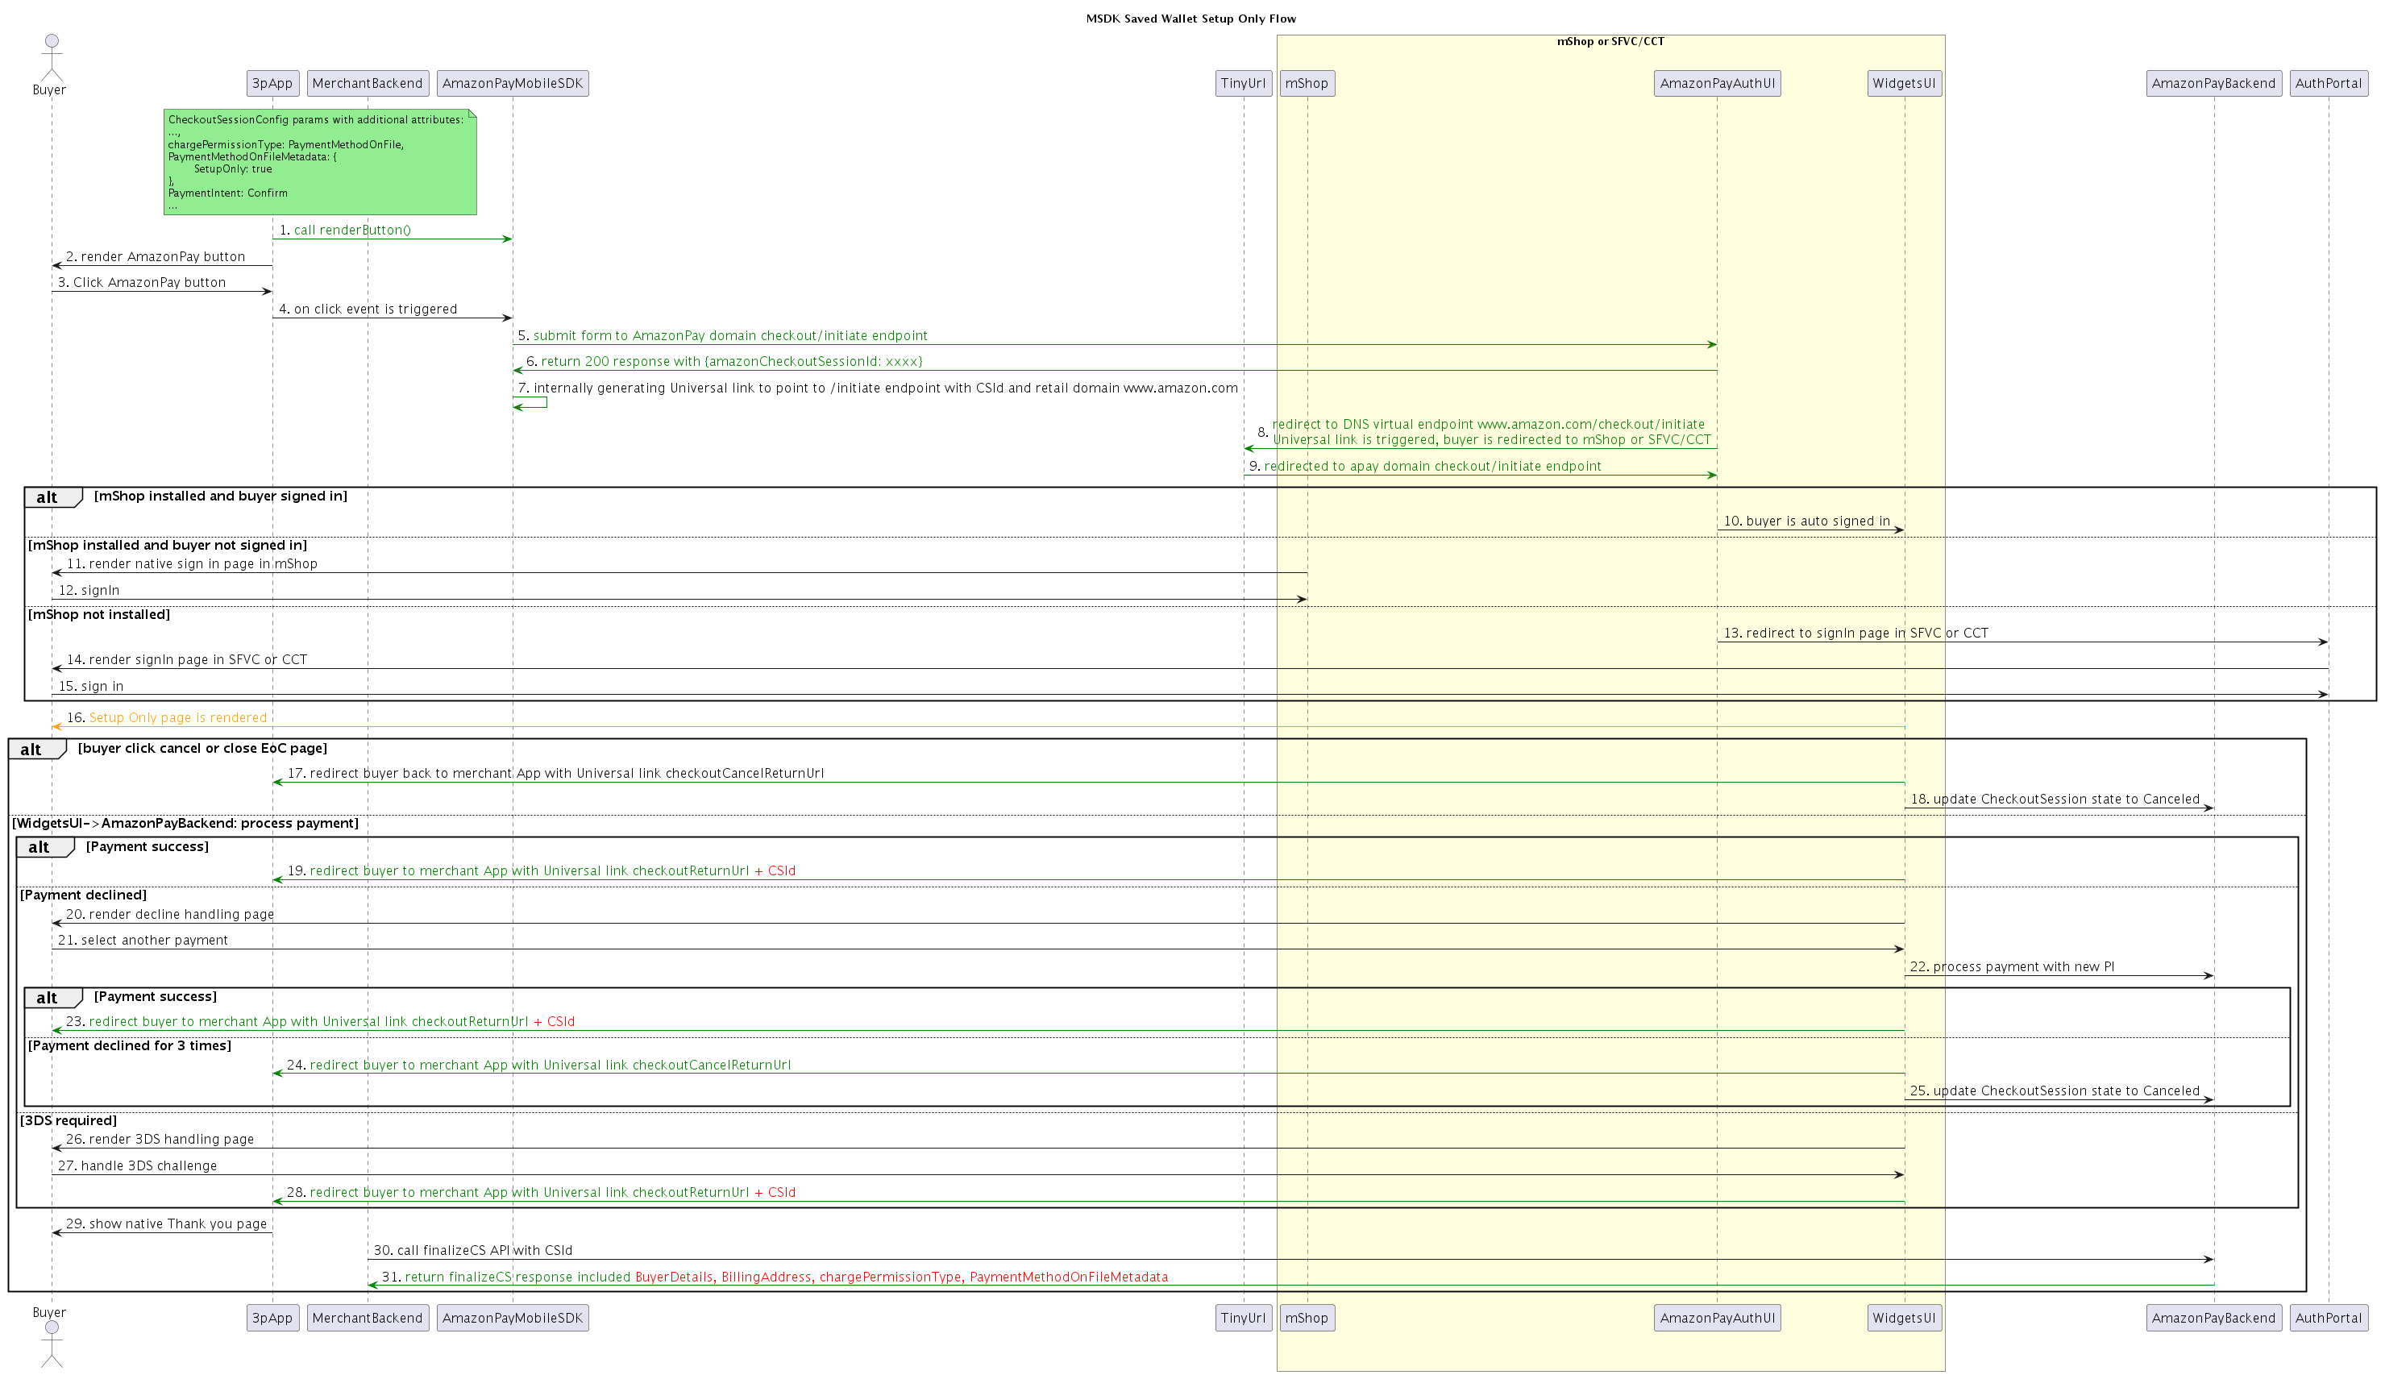
Task: Click the bottom mShop participant box
Action: pos(1307,1318)
